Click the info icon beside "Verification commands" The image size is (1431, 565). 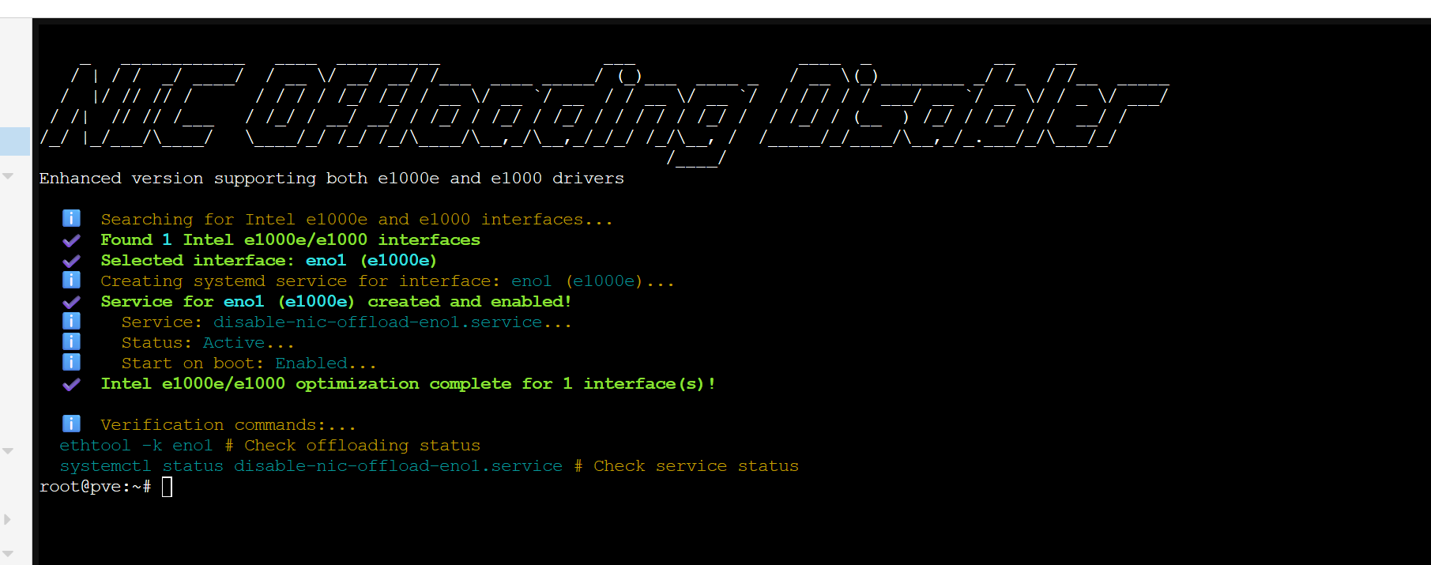[71, 424]
